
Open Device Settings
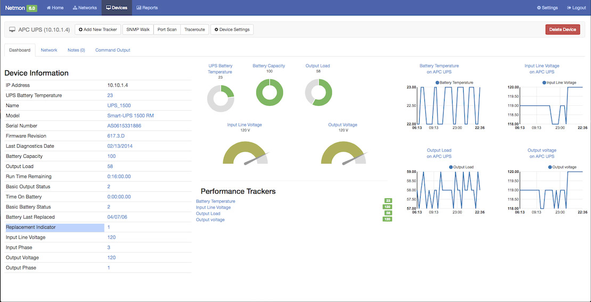(232, 29)
